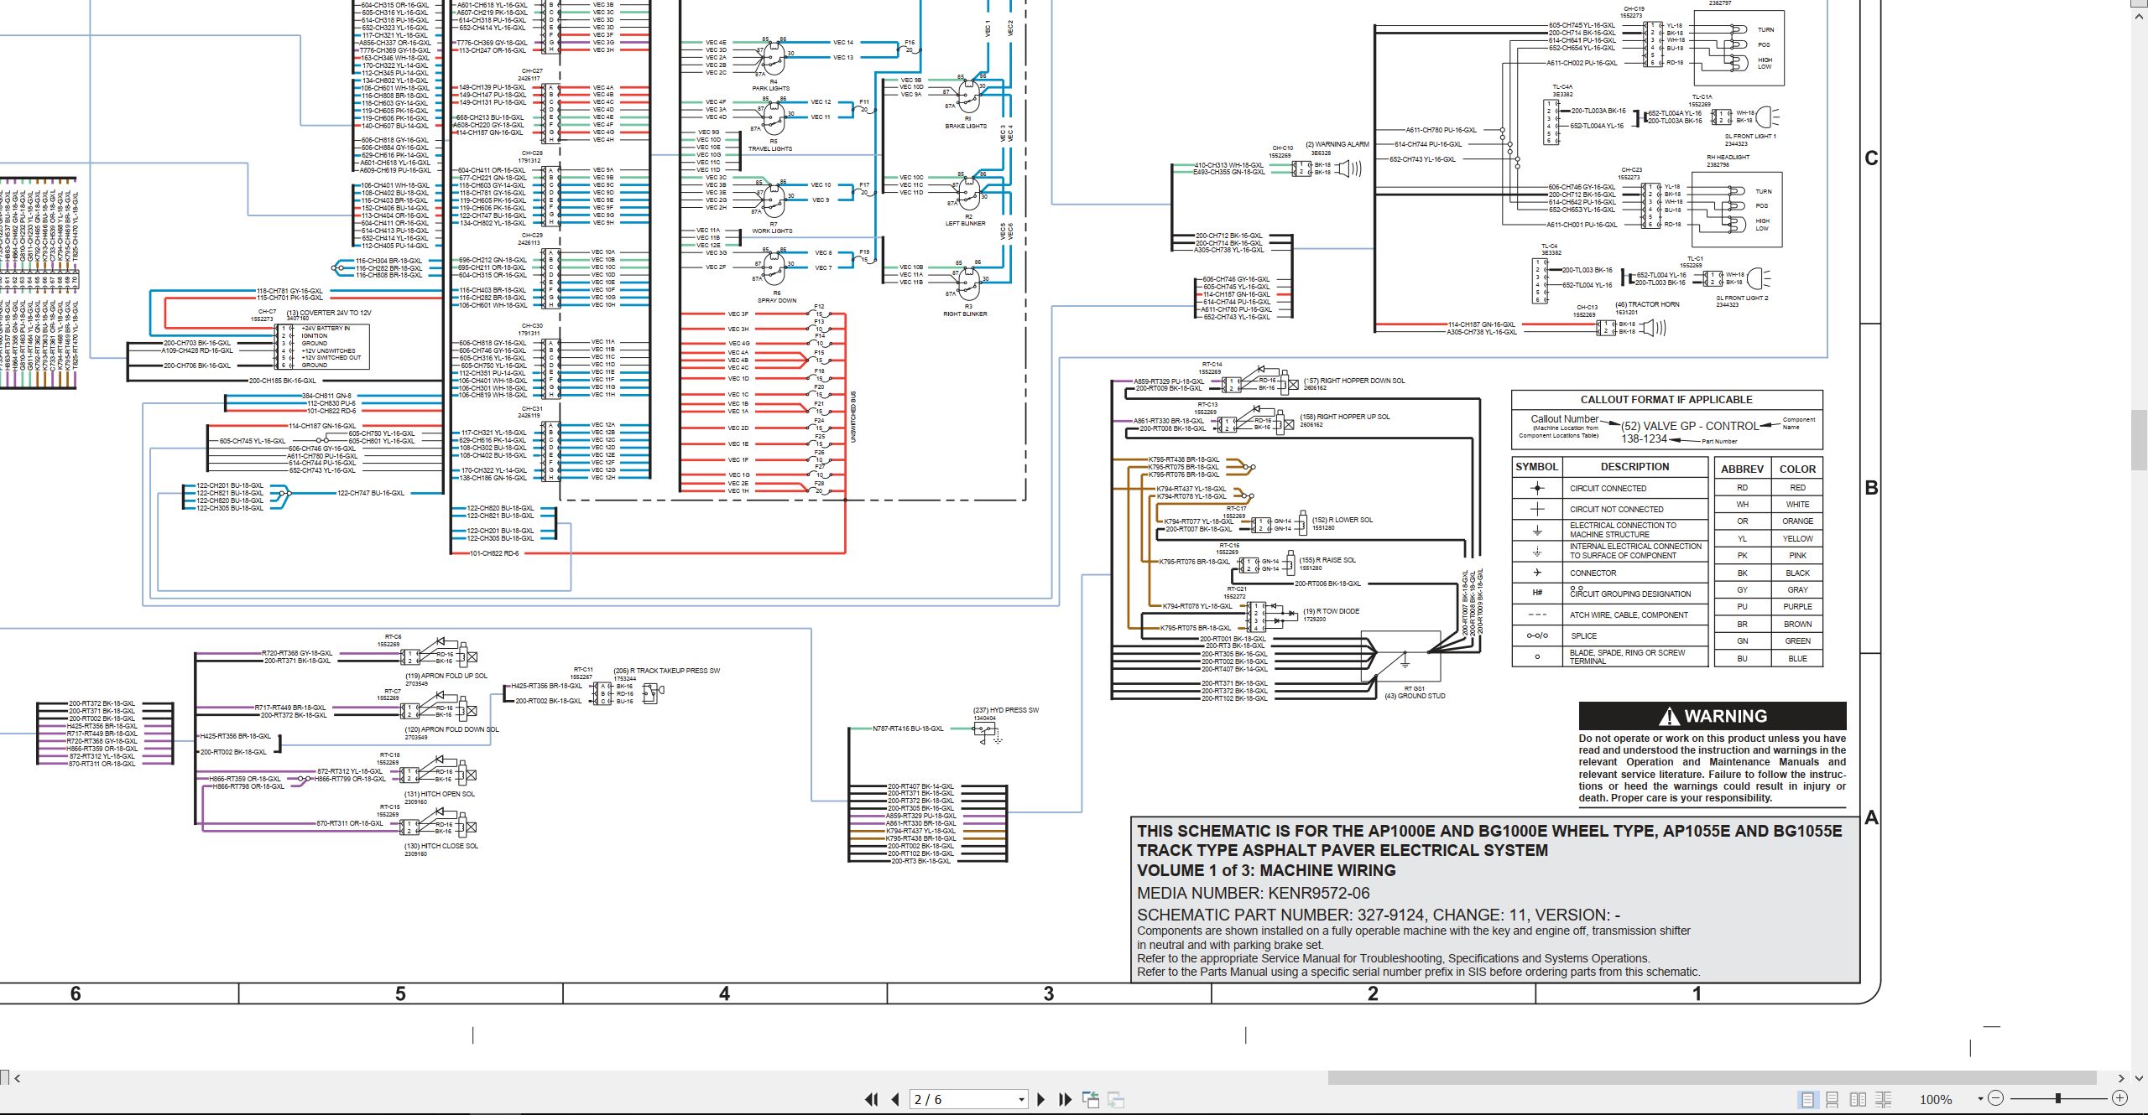Click the 'CIRCUIT NOT CONNECTED' legend row
The image size is (2148, 1115).
pyautogui.click(x=1610, y=509)
